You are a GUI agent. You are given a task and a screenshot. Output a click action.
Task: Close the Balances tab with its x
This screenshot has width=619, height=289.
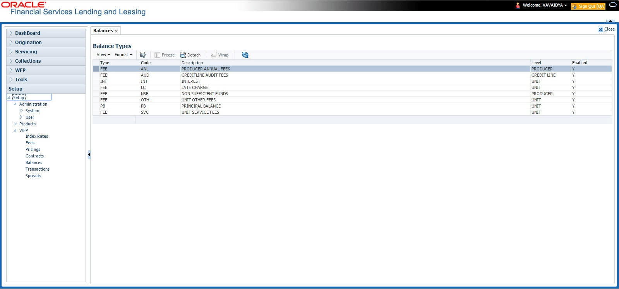click(x=116, y=31)
